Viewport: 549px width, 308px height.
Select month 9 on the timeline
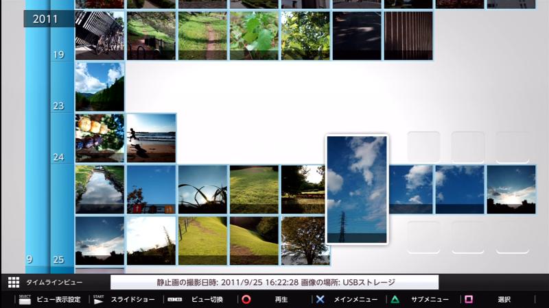pos(30,259)
